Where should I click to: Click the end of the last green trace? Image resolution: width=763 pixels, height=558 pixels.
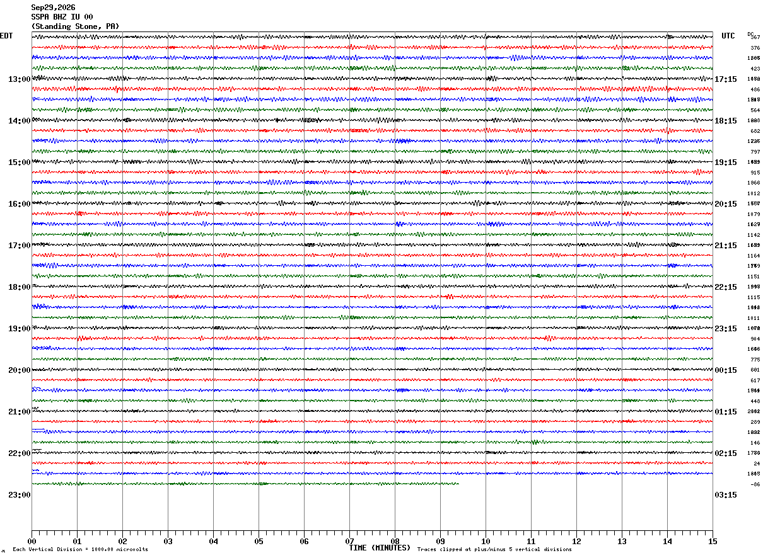tap(458, 484)
